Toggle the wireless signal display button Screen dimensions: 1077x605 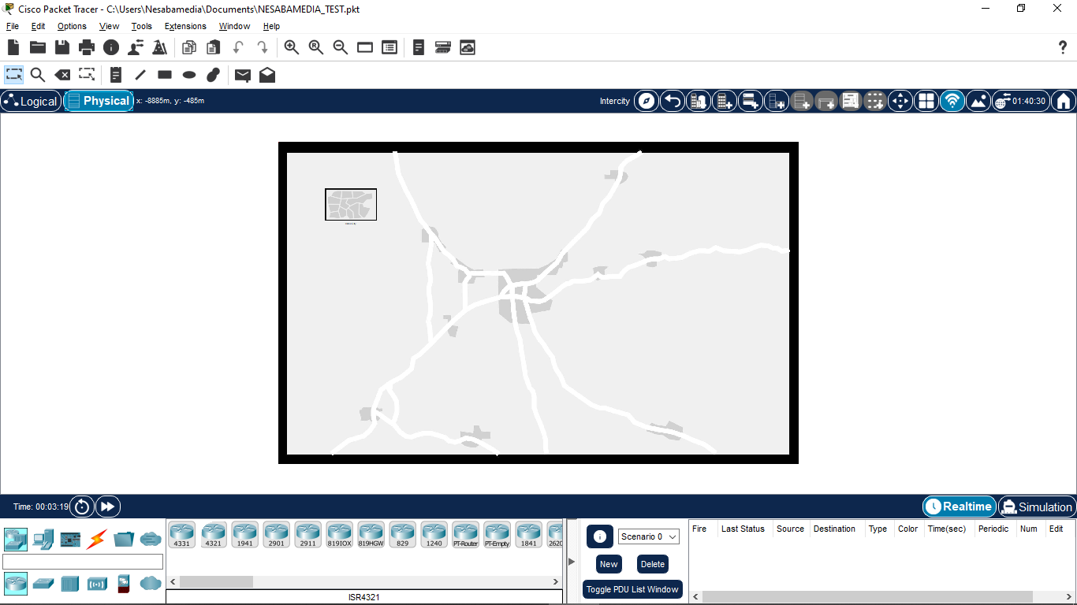tap(952, 101)
